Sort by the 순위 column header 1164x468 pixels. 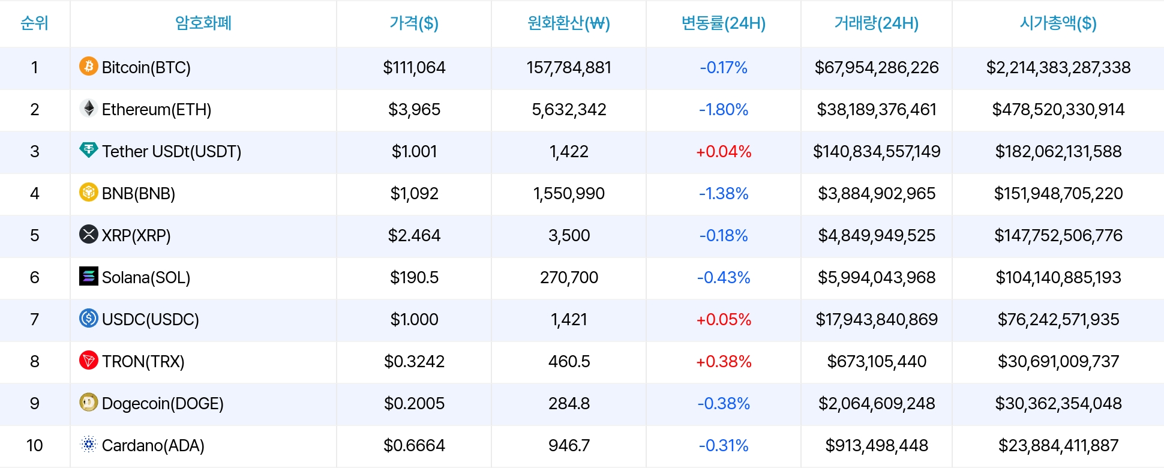point(34,23)
